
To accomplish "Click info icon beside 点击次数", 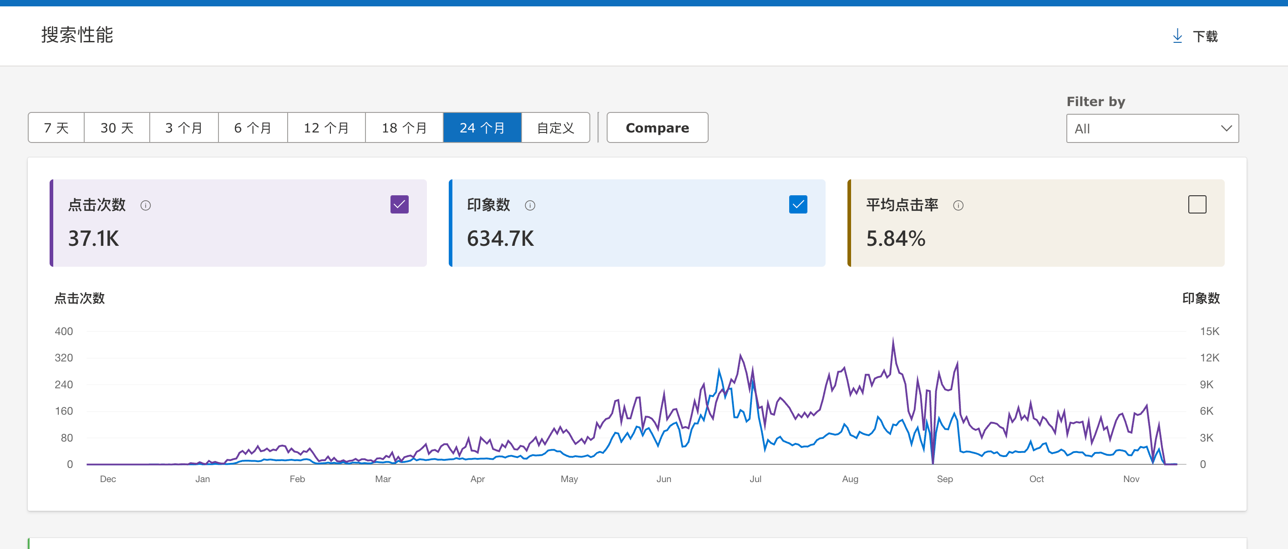I will pyautogui.click(x=146, y=205).
